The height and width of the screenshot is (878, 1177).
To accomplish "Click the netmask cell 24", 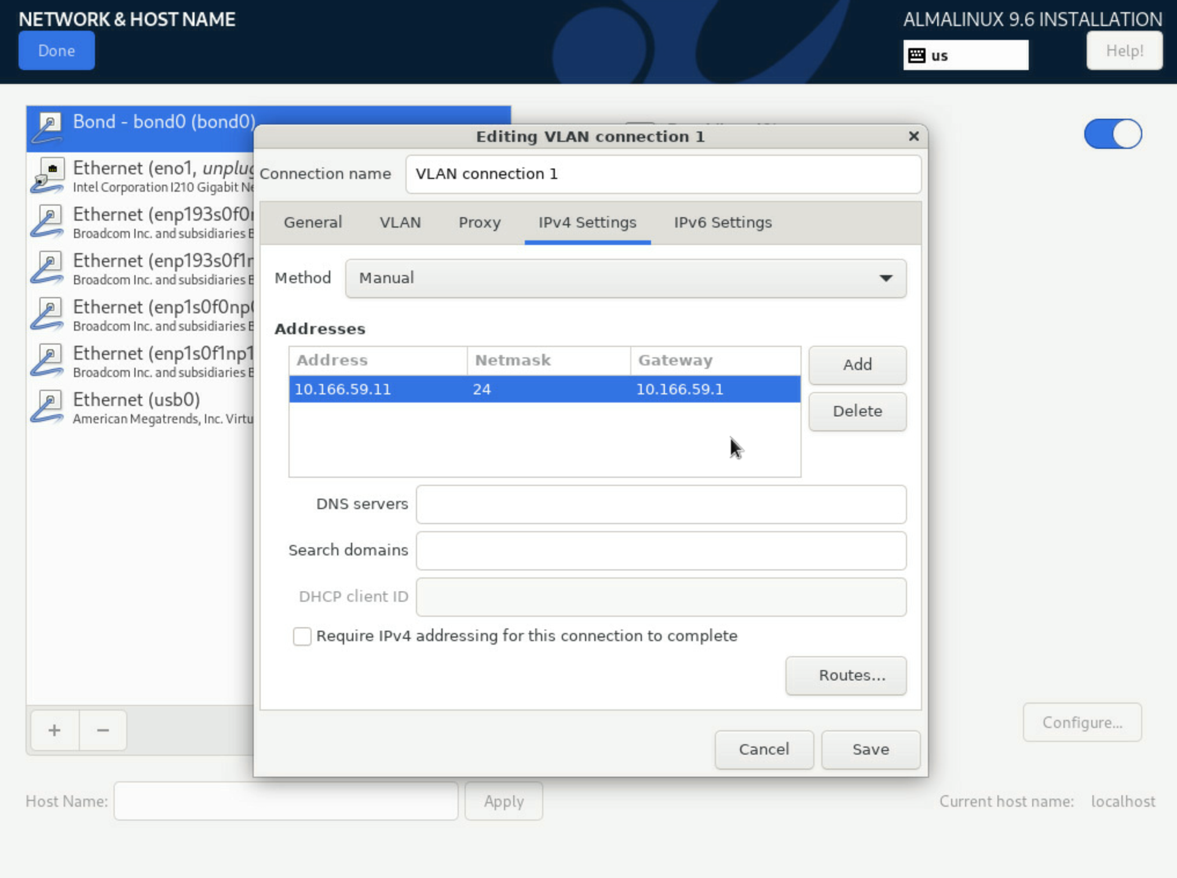I will (x=548, y=389).
